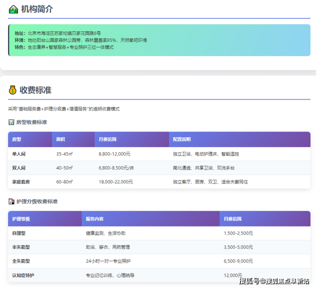This screenshot has height=288, width=316.
Task: Click the 搜狐号@搜狐焦点早新站 watermark
Action: click(274, 281)
